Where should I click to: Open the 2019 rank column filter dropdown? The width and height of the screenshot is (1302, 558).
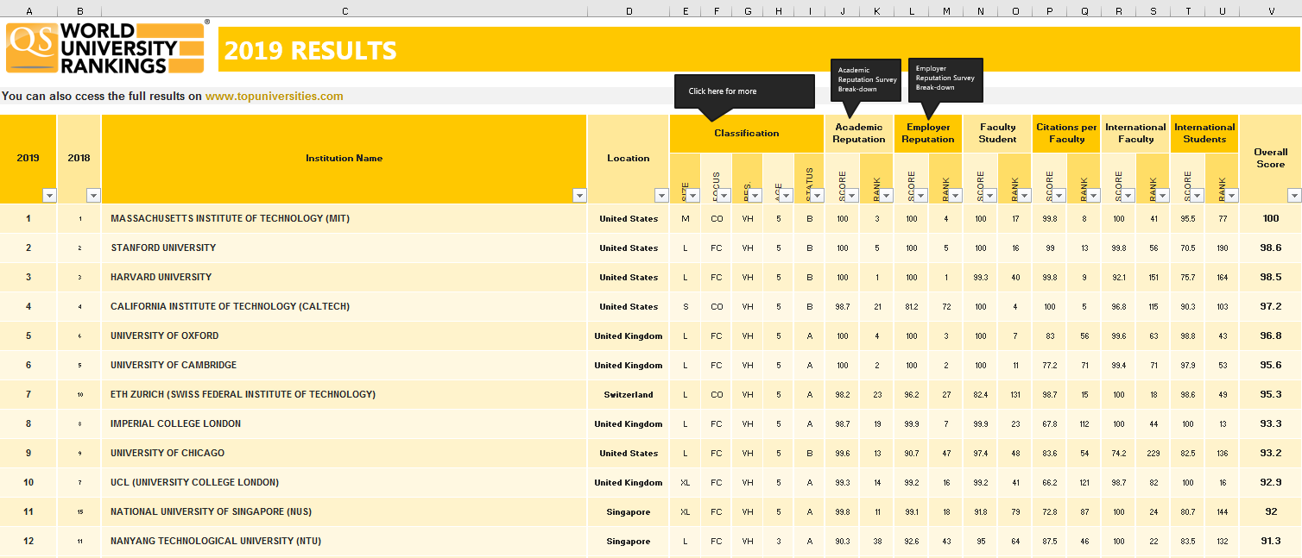pos(49,196)
